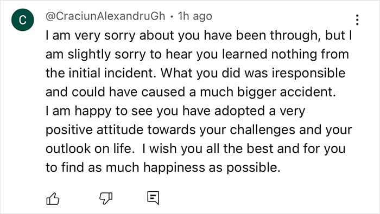380x214 pixels.
Task: Open the green C profile avatar
Action: coord(23,20)
